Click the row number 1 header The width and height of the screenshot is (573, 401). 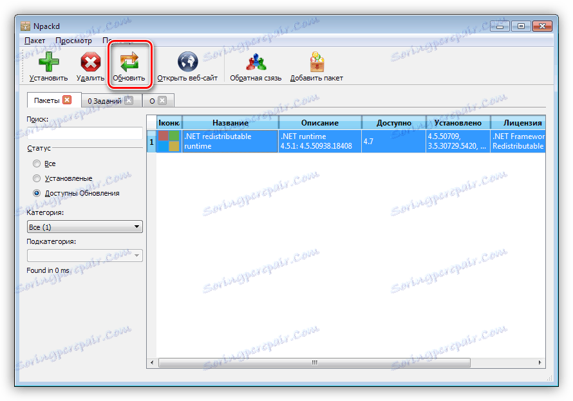pyautogui.click(x=152, y=142)
